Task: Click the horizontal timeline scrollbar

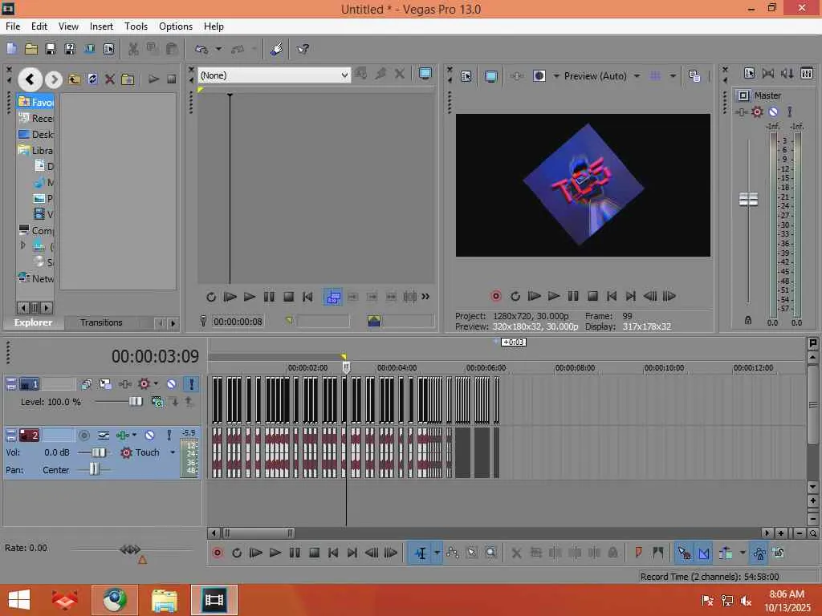Action: [258, 533]
